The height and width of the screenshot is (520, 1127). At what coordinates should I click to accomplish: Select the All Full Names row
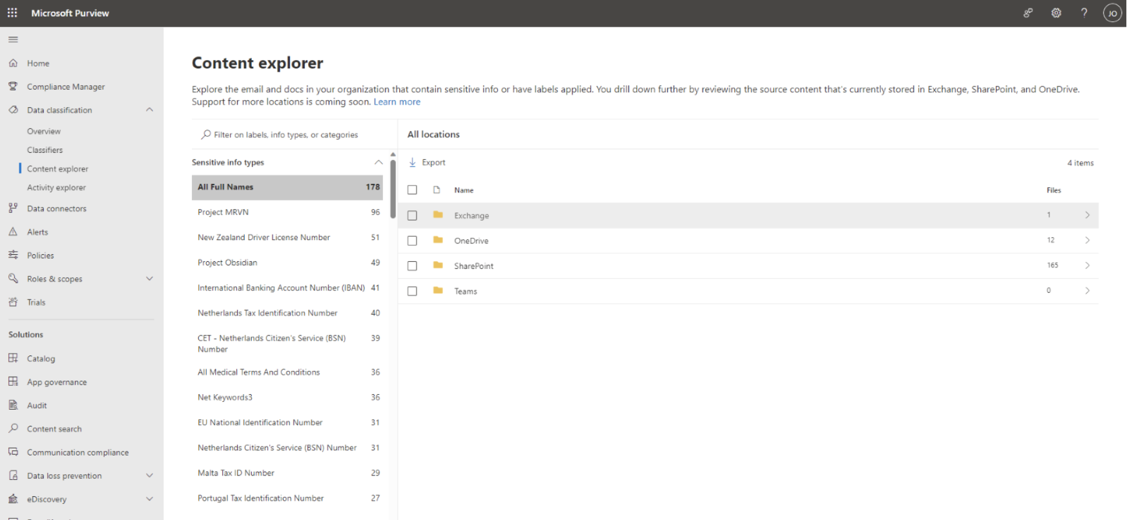click(x=287, y=187)
